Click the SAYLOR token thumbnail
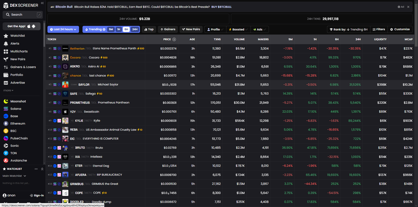This screenshot has width=418, height=207. 65,85
